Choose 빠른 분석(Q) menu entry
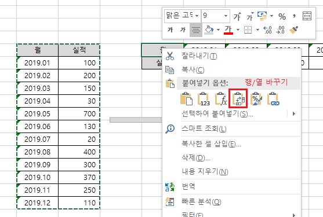Screen dimensions: 323x217 [201, 202]
